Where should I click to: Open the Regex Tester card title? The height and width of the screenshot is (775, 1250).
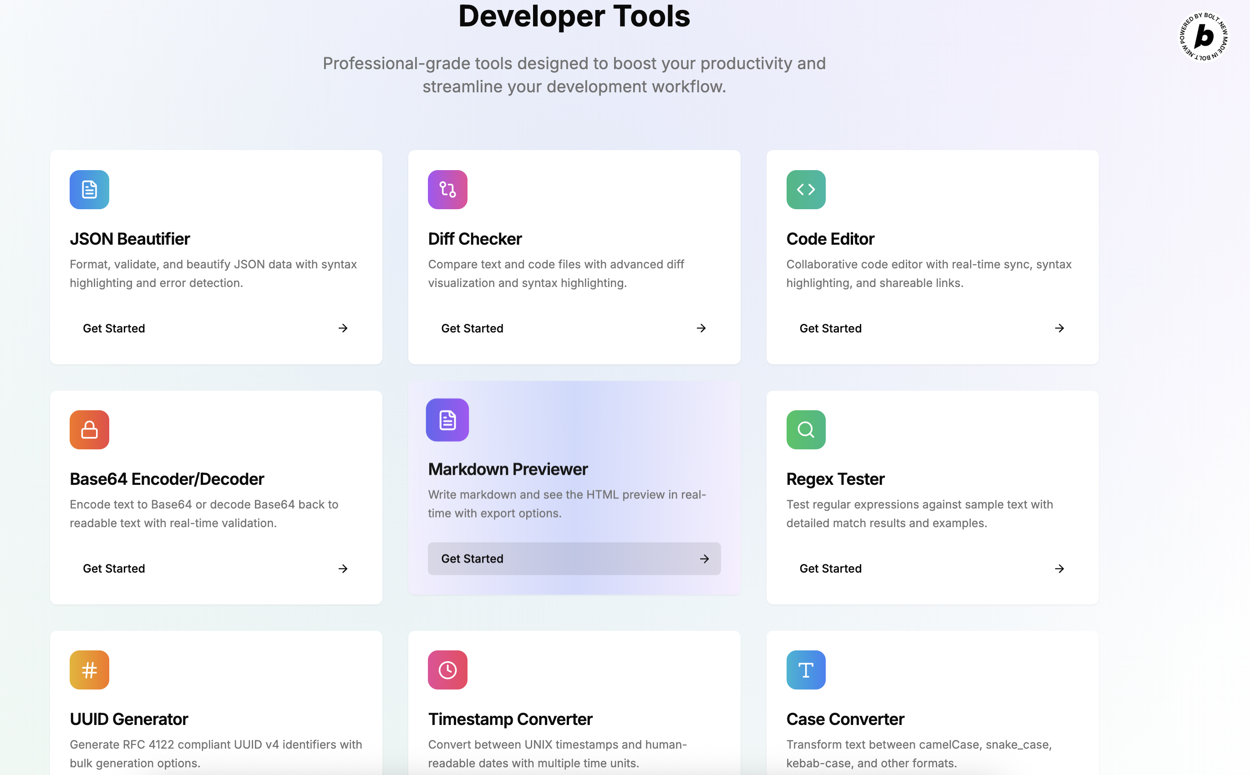pyautogui.click(x=835, y=479)
